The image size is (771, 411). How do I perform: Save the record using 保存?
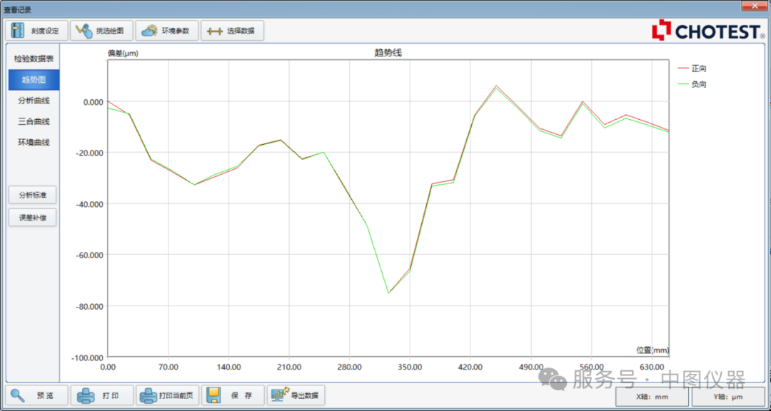pos(233,395)
